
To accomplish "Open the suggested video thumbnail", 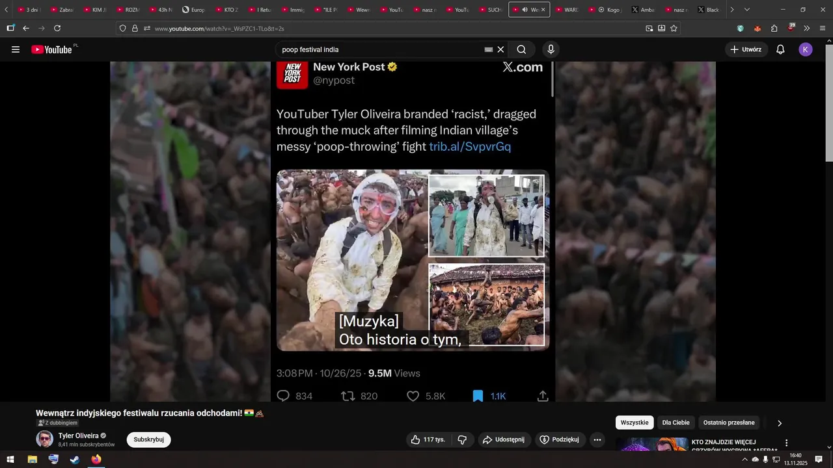I will pos(651,445).
